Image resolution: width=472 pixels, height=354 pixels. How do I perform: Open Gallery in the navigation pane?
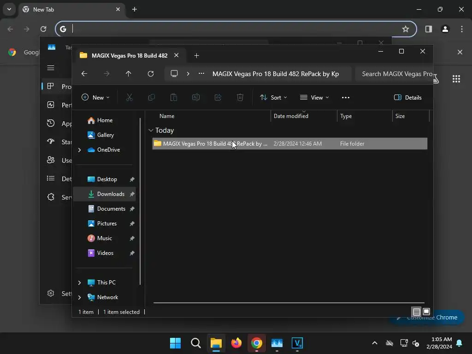(104, 135)
